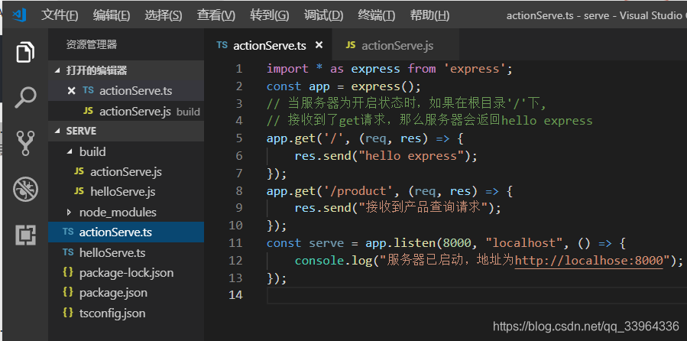Click TS icon beside helloServe.ts file
This screenshot has width=687, height=341.
point(68,252)
